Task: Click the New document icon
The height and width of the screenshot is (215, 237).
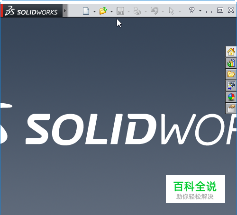Action: 86,11
